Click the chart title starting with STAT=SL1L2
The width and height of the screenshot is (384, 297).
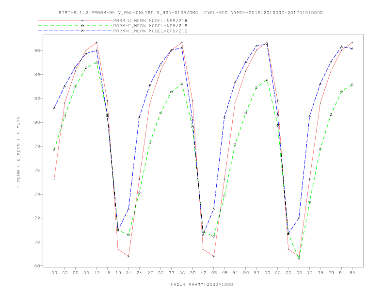(x=191, y=13)
